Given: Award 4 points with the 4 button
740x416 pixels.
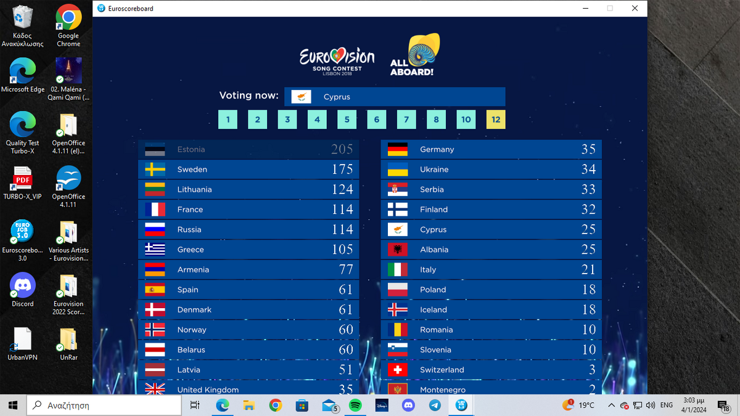Looking at the screenshot, I should 317,120.
